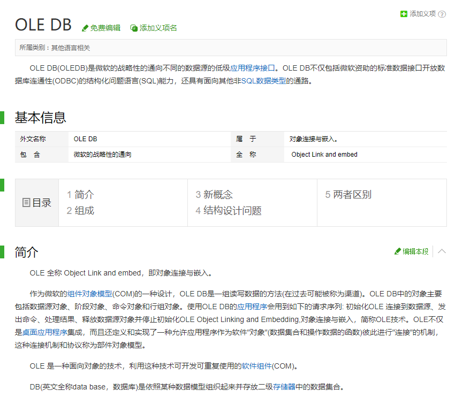Screen dimensions: 455x398
Task: Open the 添加义项名 link
Action: [x=158, y=28]
